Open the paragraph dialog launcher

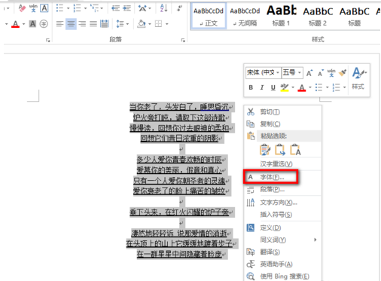click(183, 40)
